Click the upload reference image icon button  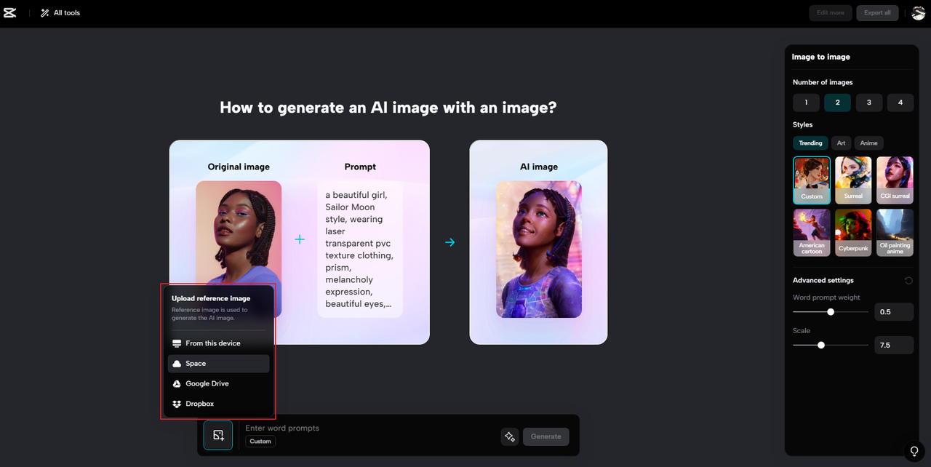click(x=218, y=435)
